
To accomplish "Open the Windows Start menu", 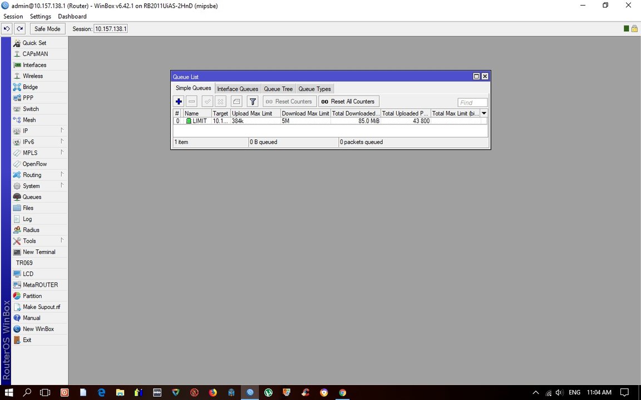I will pyautogui.click(x=8, y=393).
